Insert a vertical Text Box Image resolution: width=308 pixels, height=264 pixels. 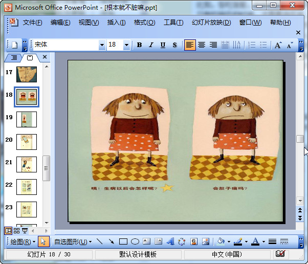(x=158, y=241)
